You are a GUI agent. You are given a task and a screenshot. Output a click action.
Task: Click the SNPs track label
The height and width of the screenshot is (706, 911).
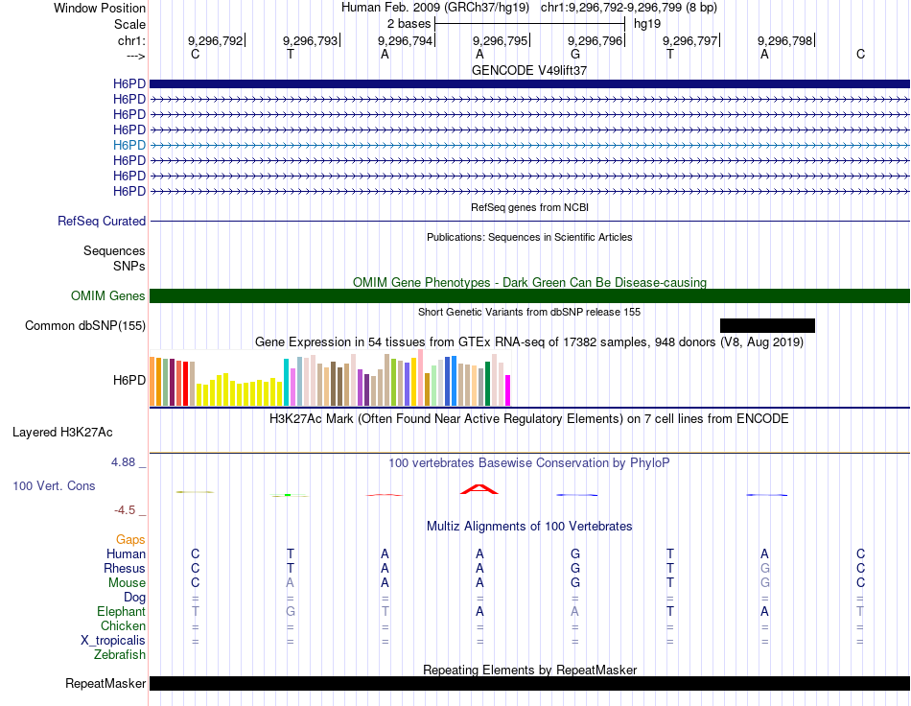[x=129, y=266]
